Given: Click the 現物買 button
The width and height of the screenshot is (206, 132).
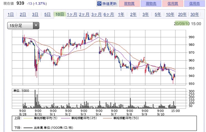Looking at the screenshot, I should pos(129,4).
